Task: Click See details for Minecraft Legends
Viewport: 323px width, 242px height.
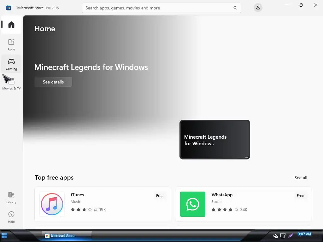Action: (x=53, y=82)
